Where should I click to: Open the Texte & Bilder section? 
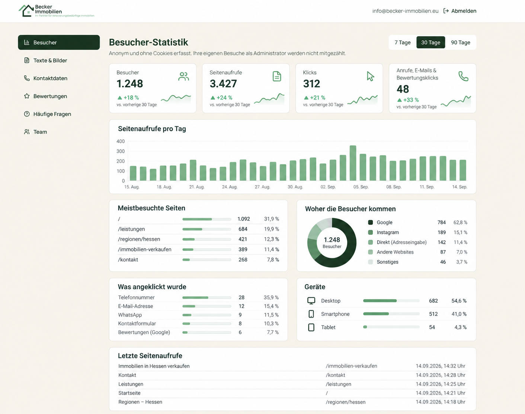(x=59, y=60)
